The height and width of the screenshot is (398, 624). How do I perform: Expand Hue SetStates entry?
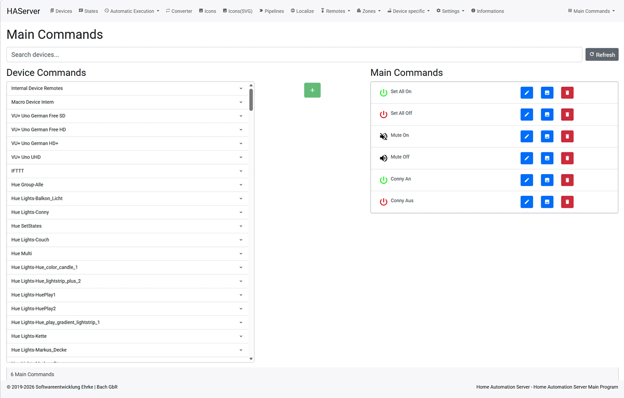[127, 226]
